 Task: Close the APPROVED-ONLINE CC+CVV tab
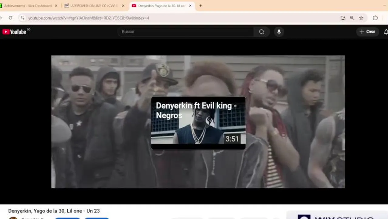(123, 6)
